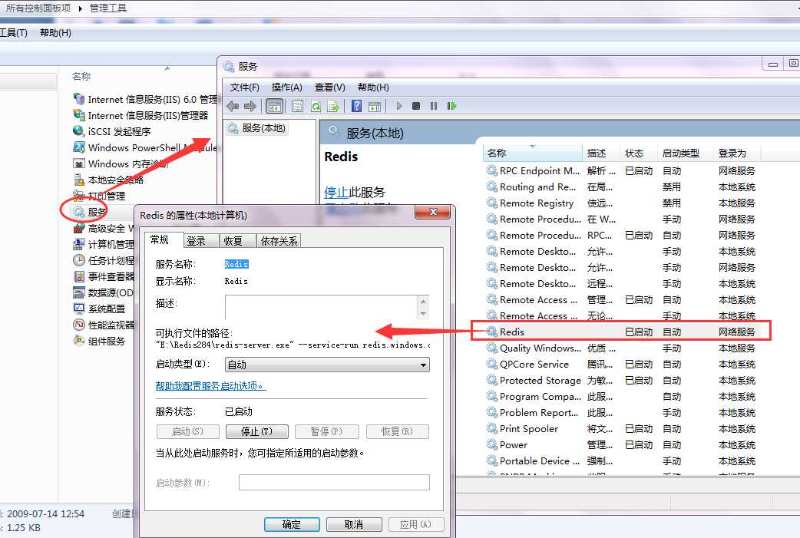The height and width of the screenshot is (538, 800).
Task: Click into the 描述 text box
Action: tap(322, 308)
